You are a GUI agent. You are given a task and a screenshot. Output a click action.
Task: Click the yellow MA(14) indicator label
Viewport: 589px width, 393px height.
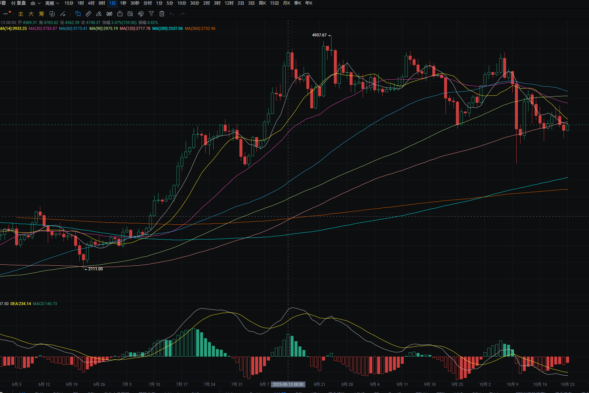click(13, 29)
